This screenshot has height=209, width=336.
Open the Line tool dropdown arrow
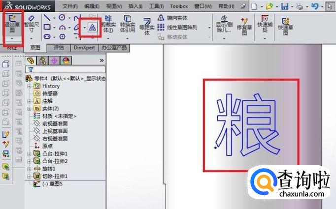54,18
